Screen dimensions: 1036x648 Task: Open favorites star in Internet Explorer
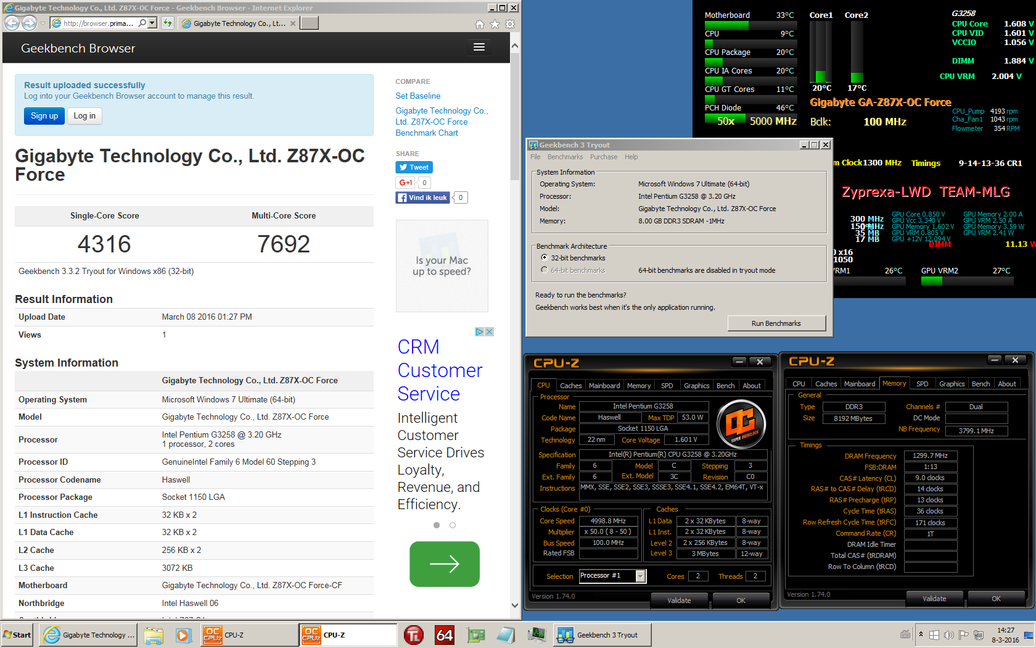pos(495,24)
